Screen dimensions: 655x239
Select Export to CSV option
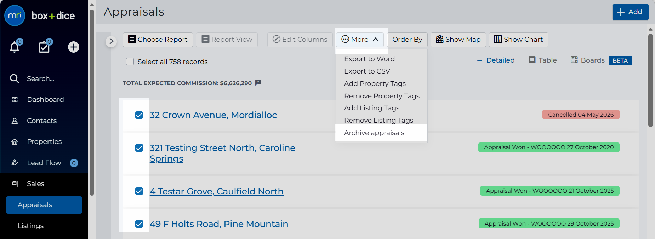pos(367,71)
